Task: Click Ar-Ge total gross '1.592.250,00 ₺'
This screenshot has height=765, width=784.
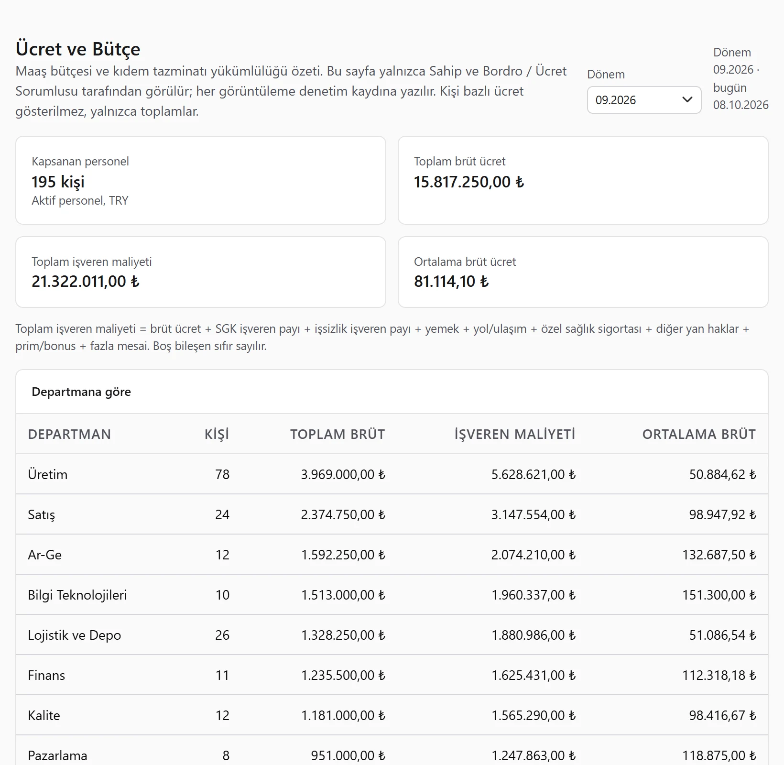Action: click(343, 555)
